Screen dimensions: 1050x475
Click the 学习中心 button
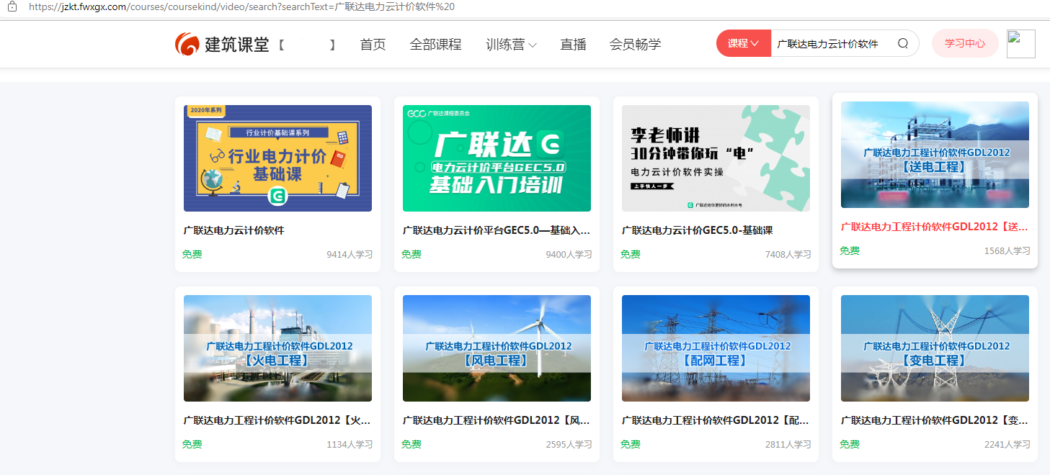(965, 43)
